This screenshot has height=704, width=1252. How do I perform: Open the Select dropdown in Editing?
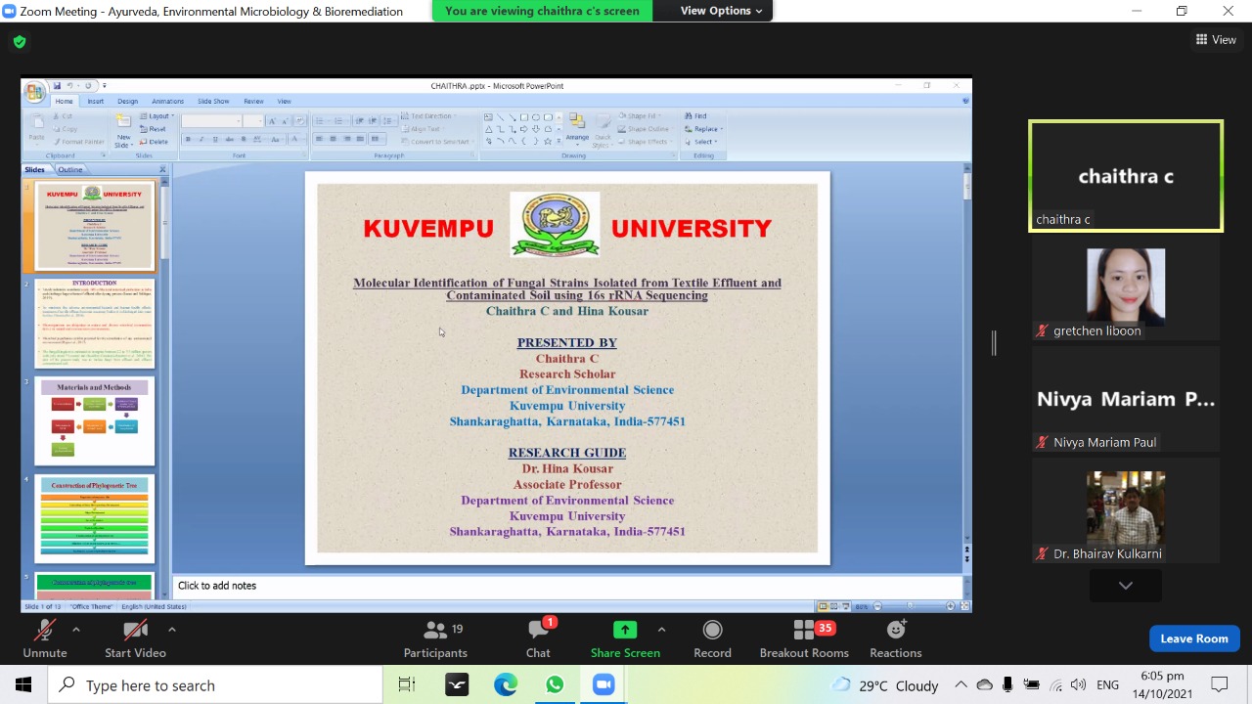[701, 142]
